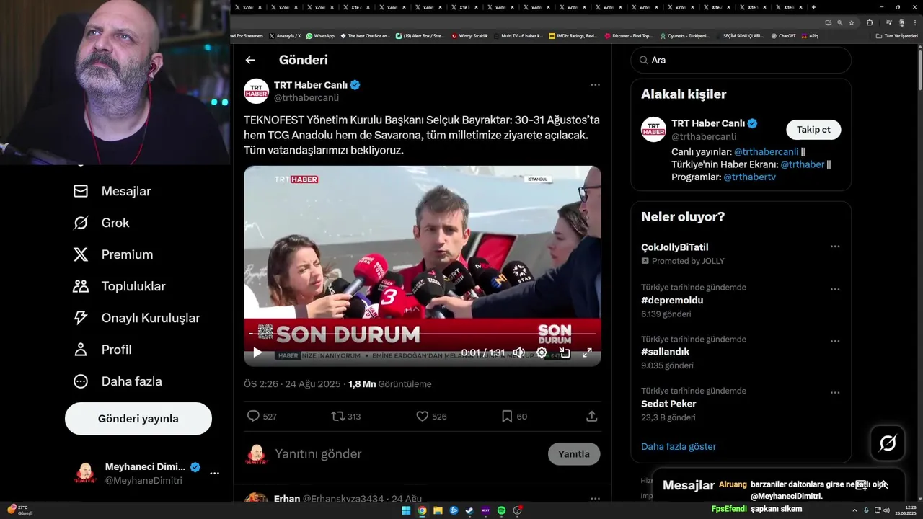Click Daha fazla göster in trends
The image size is (923, 519).
click(679, 446)
